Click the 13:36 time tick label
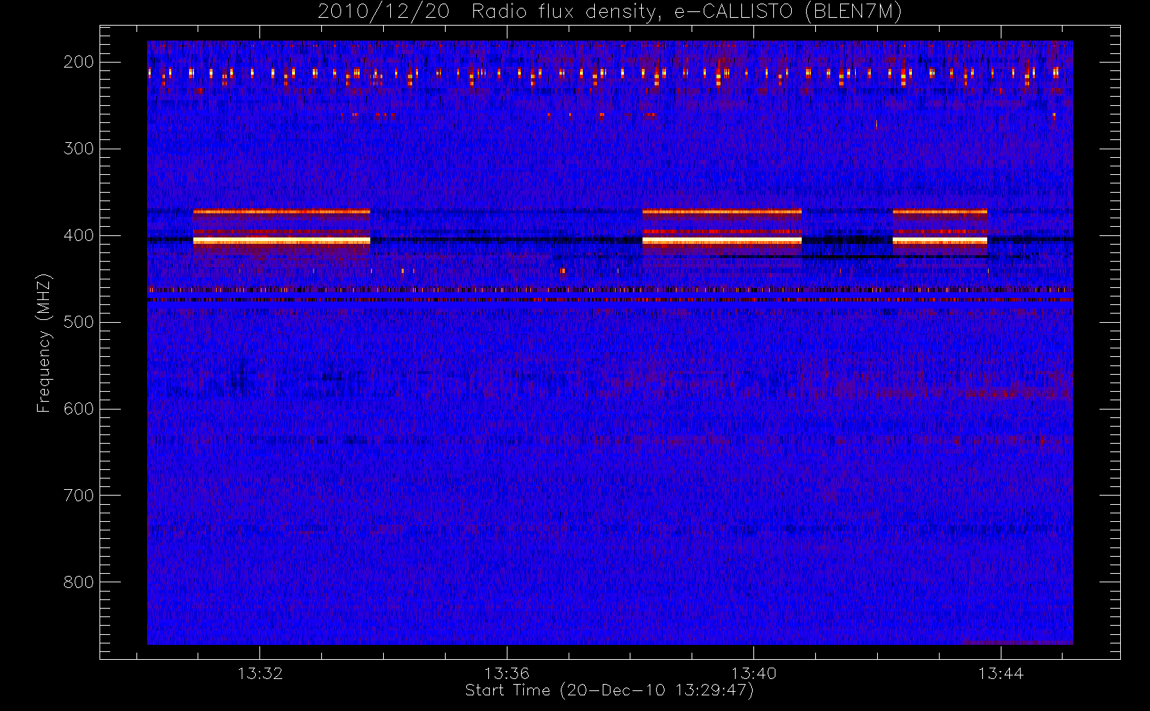 507,673
